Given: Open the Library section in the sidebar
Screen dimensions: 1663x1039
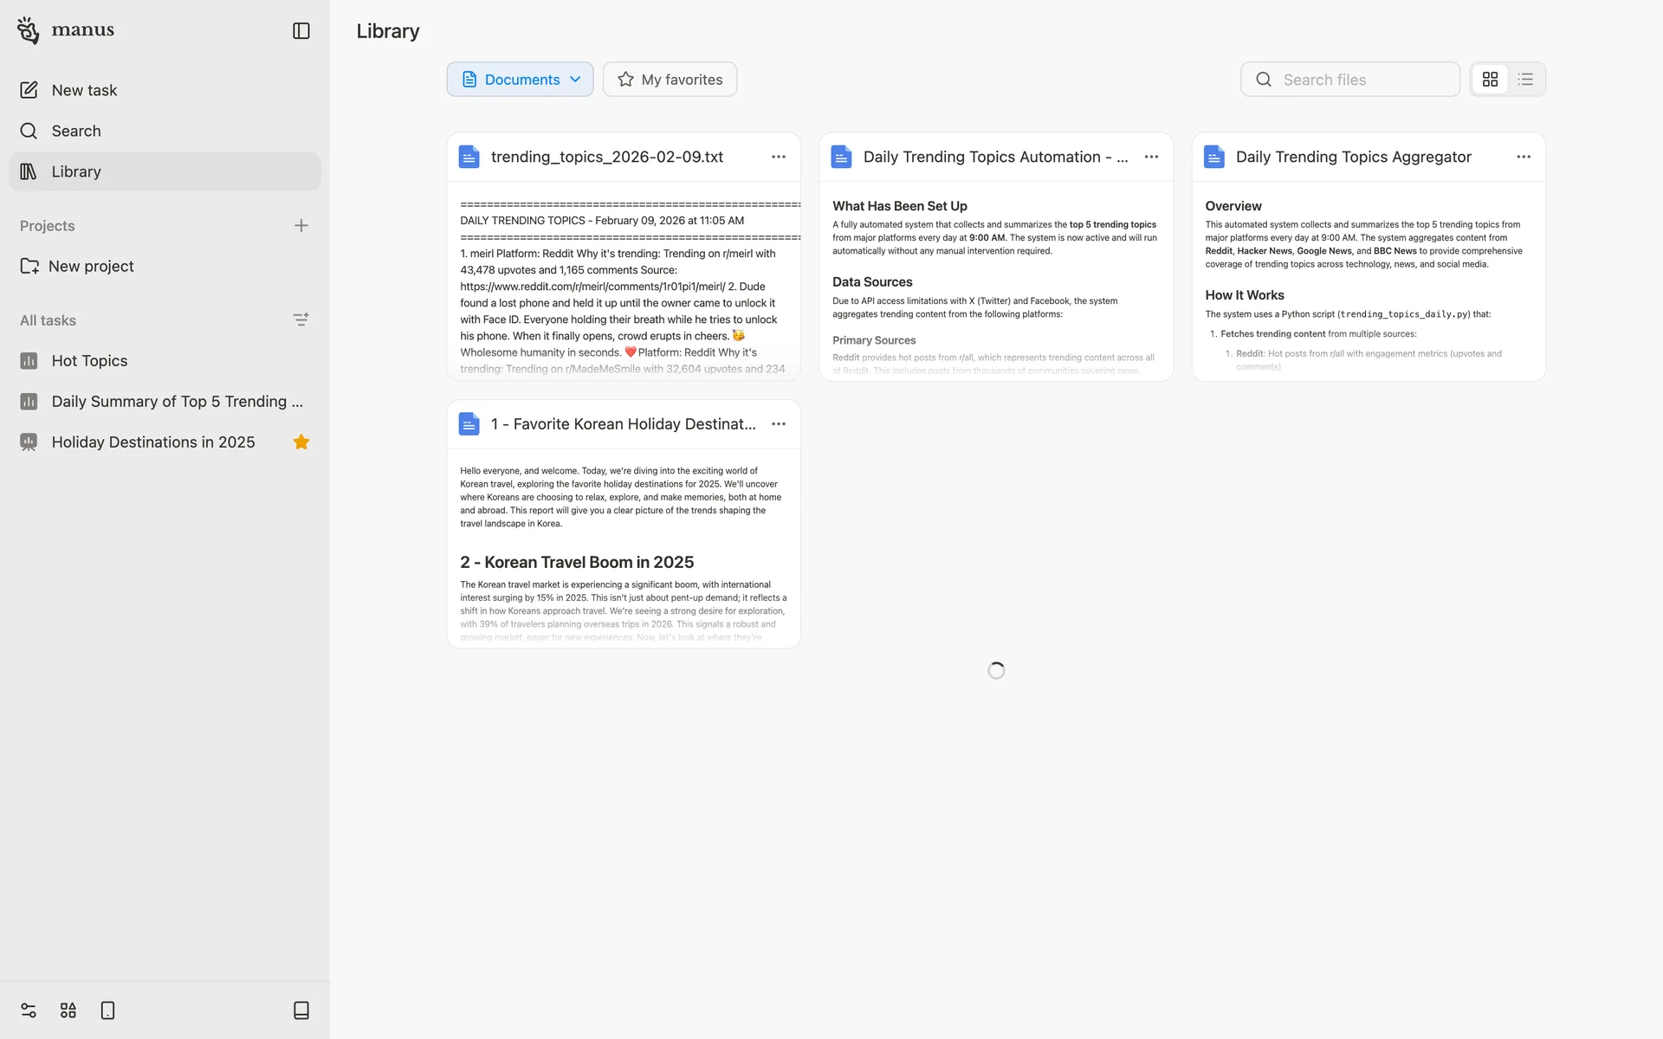Looking at the screenshot, I should pyautogui.click(x=76, y=171).
